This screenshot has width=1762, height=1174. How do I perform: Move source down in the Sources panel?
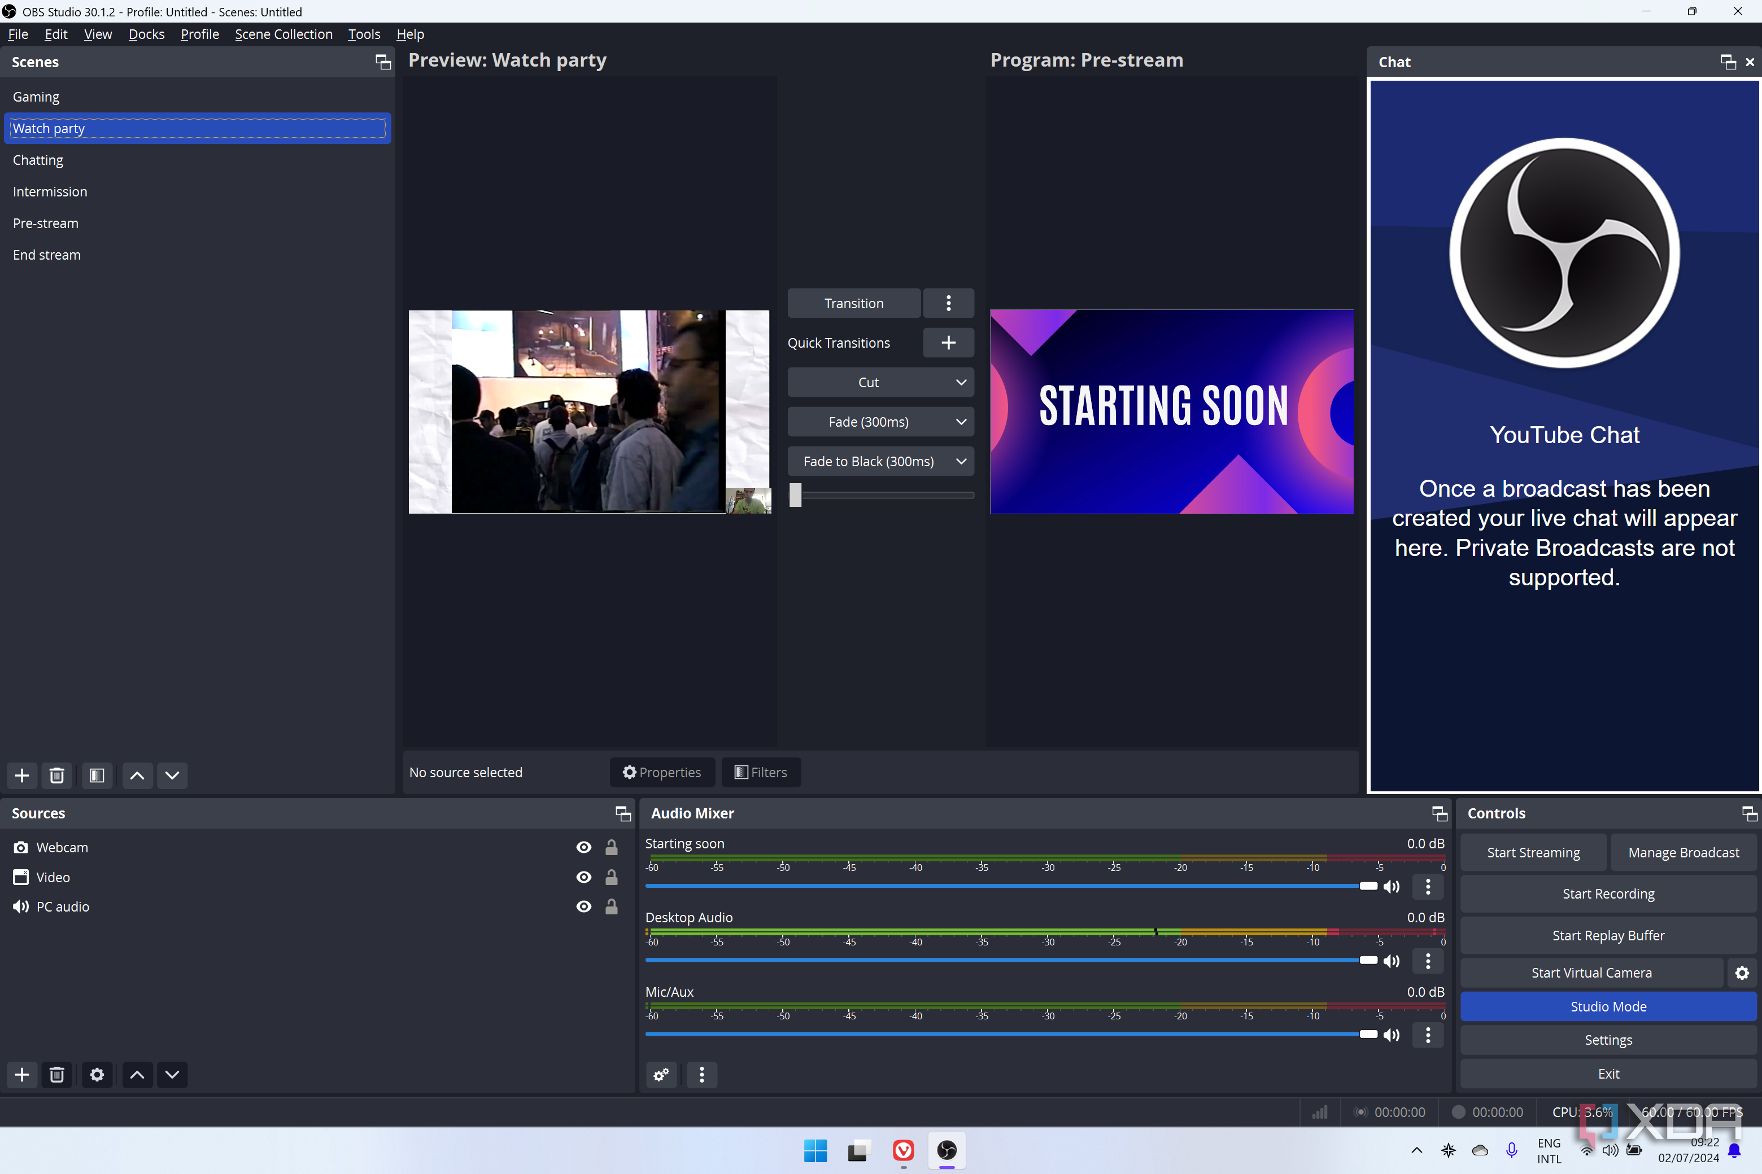[172, 1075]
